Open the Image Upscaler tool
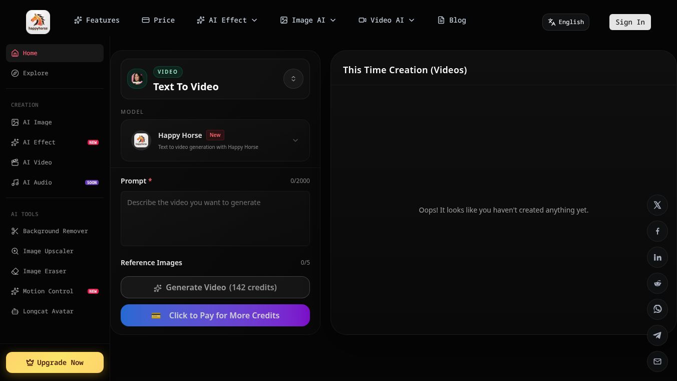The width and height of the screenshot is (677, 381). [48, 251]
